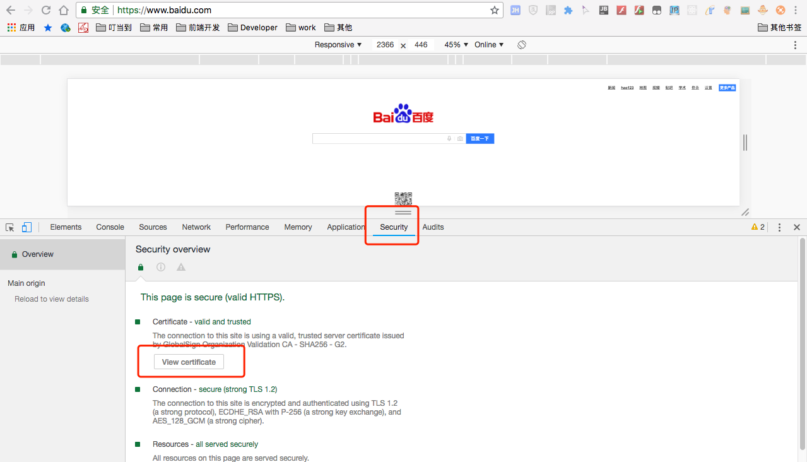
Task: Click the yellow warnings count icon
Action: (758, 227)
